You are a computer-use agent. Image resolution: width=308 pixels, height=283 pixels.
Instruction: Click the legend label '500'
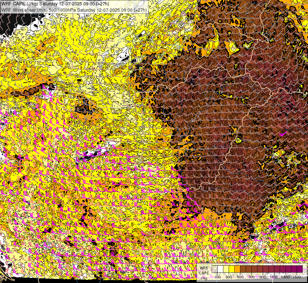pyautogui.click(x=240, y=277)
